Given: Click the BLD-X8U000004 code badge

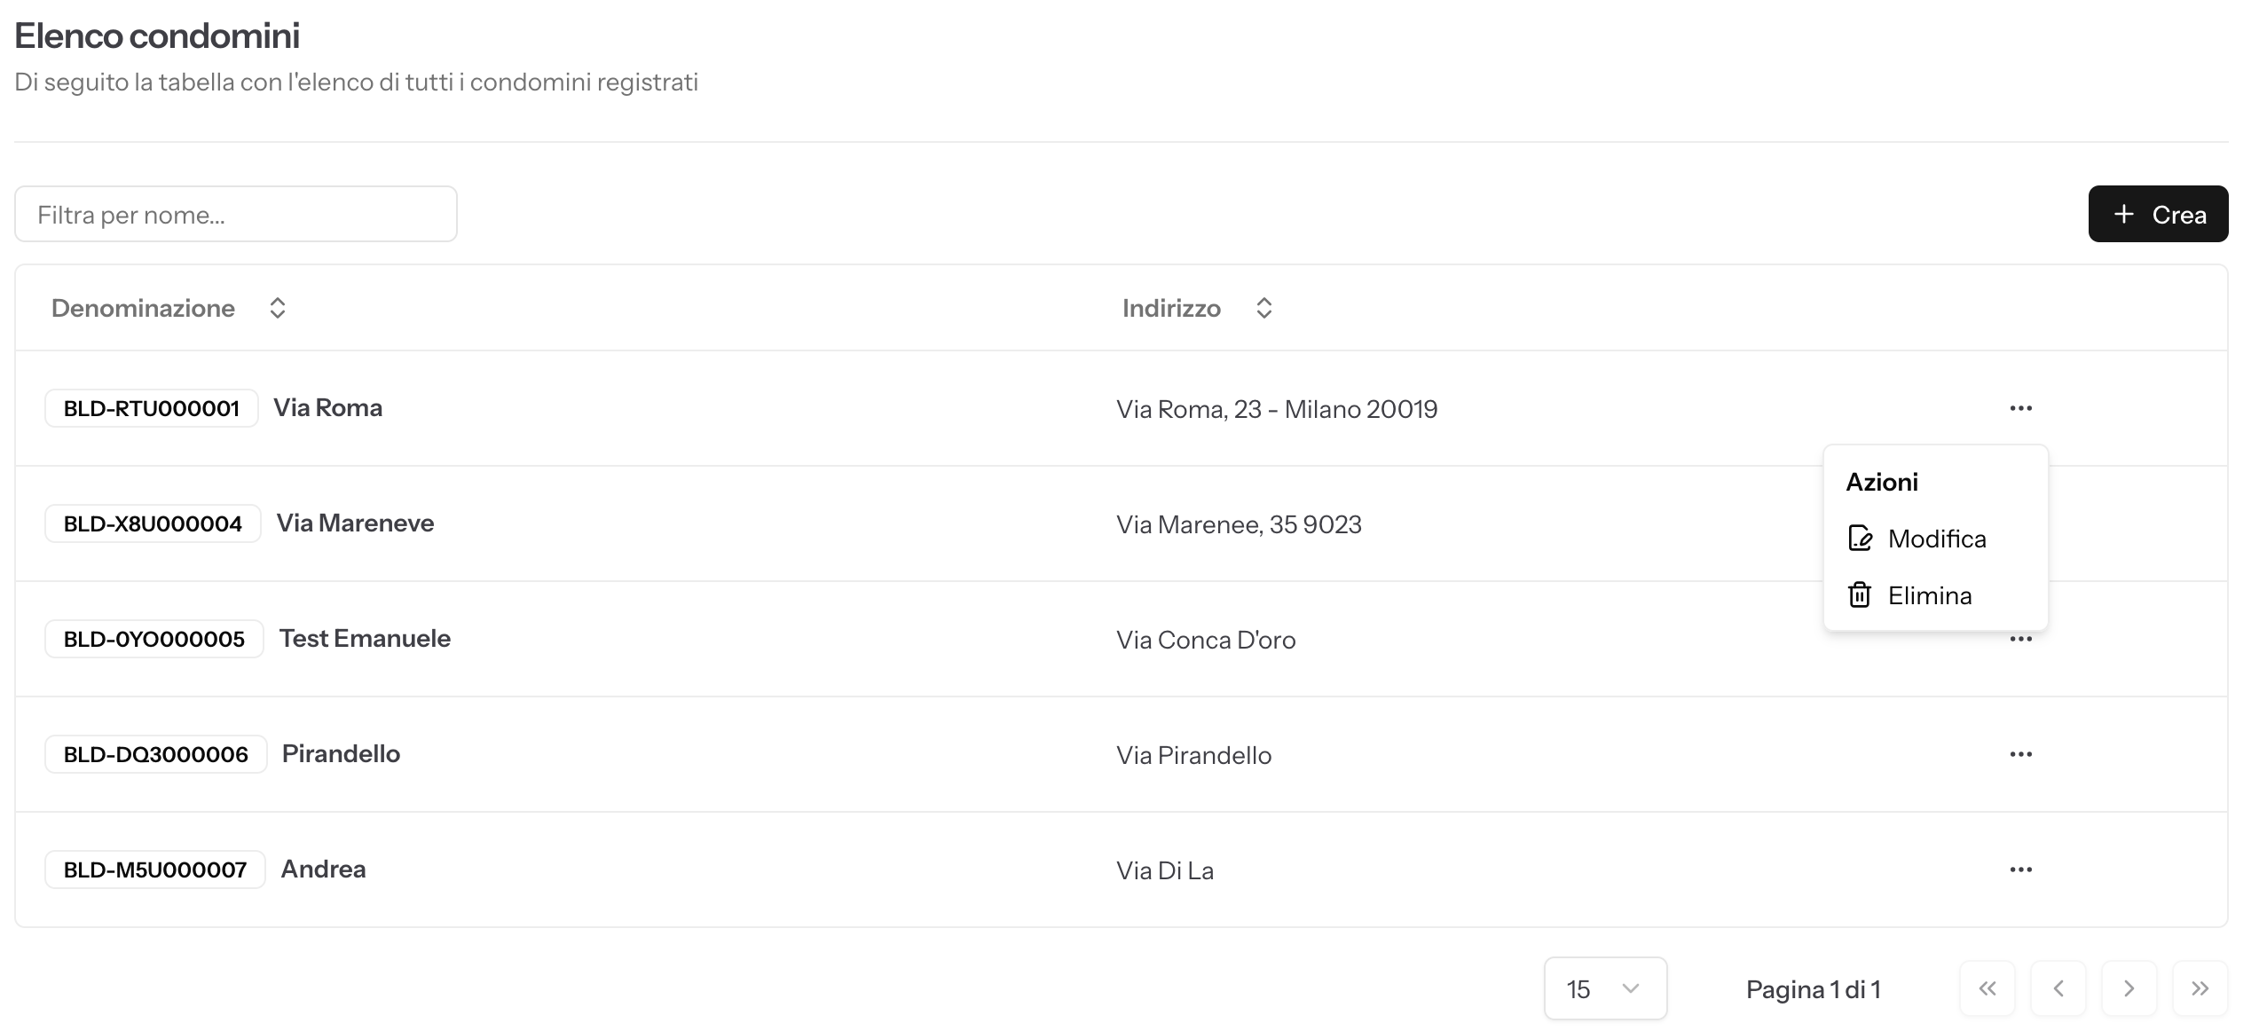Looking at the screenshot, I should click(x=153, y=523).
